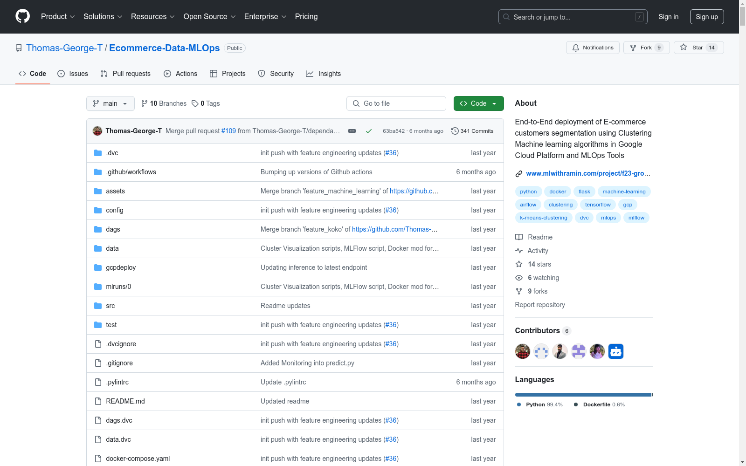This screenshot has height=466, width=746.
Task: Select the Code tab
Action: tap(33, 74)
